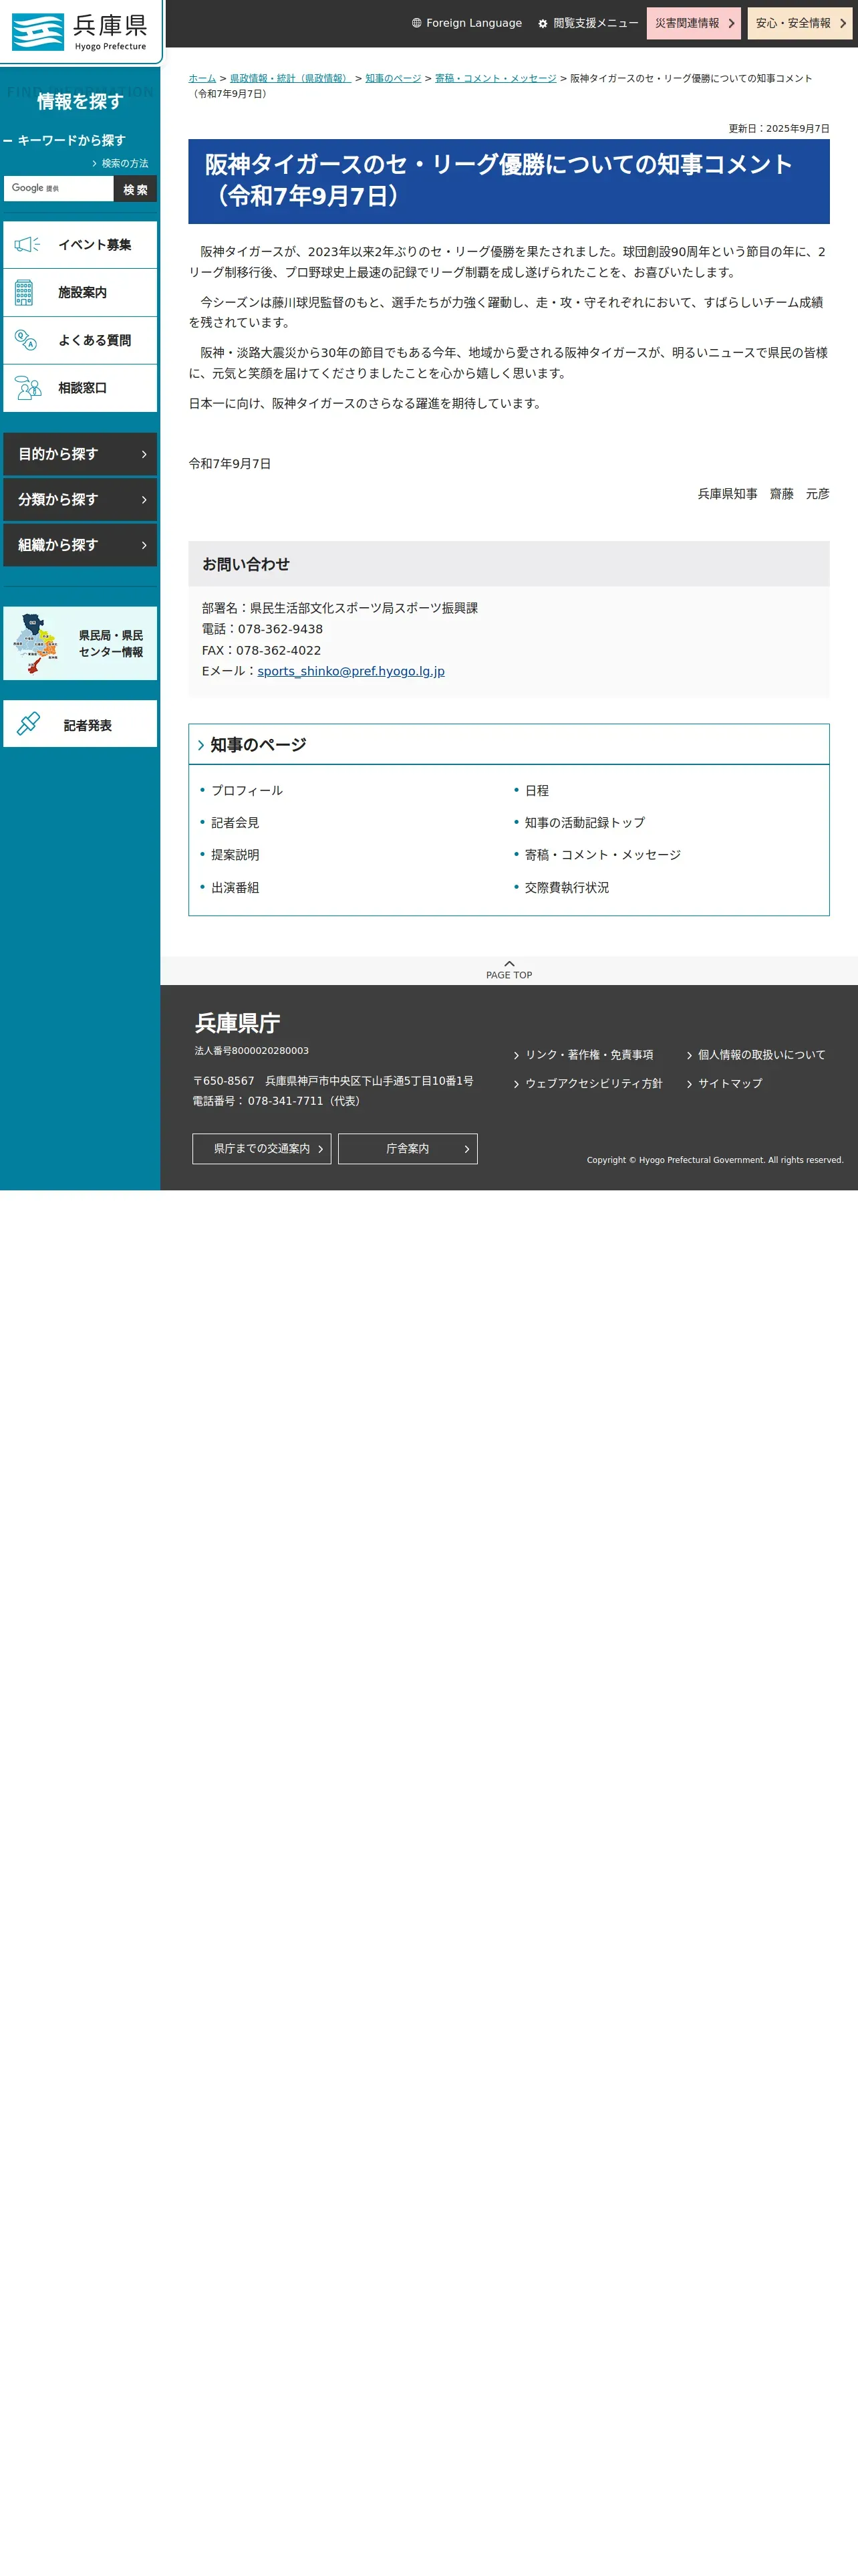Open the Foreign Language menu
The height and width of the screenshot is (2576, 858).
(x=466, y=23)
